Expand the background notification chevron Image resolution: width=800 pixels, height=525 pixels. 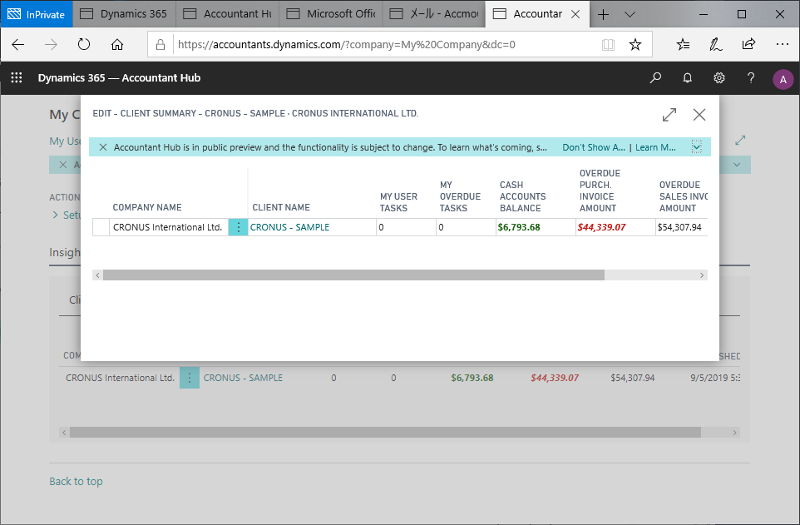click(x=737, y=165)
